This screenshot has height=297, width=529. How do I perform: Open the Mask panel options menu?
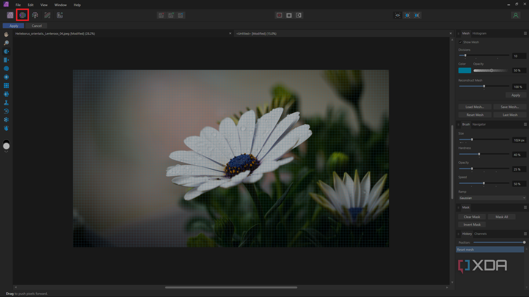525,207
